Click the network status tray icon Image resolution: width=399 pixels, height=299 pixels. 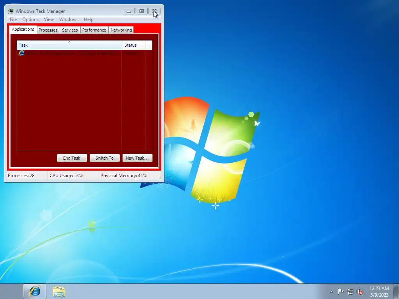(x=350, y=292)
